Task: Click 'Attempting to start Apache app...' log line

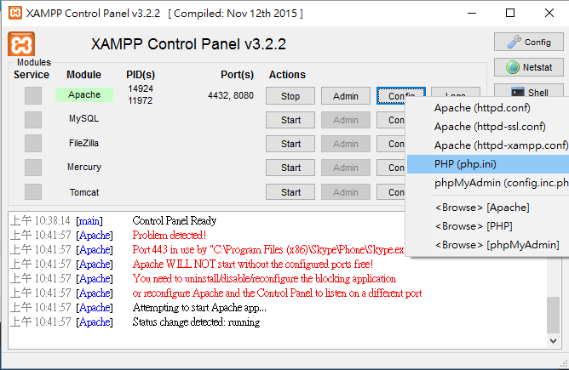Action: 199,308
